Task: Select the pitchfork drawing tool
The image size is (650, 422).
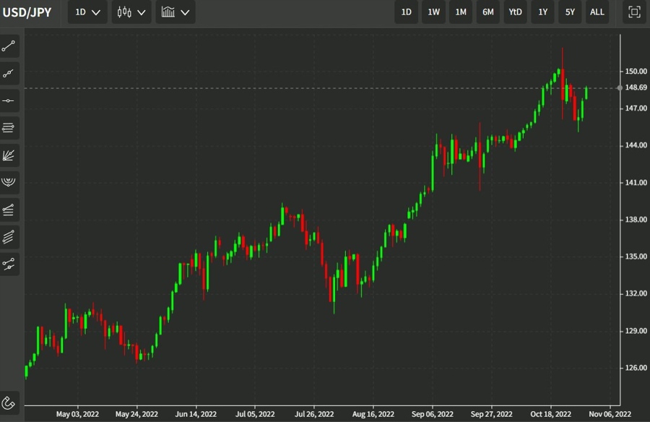Action: pos(9,264)
